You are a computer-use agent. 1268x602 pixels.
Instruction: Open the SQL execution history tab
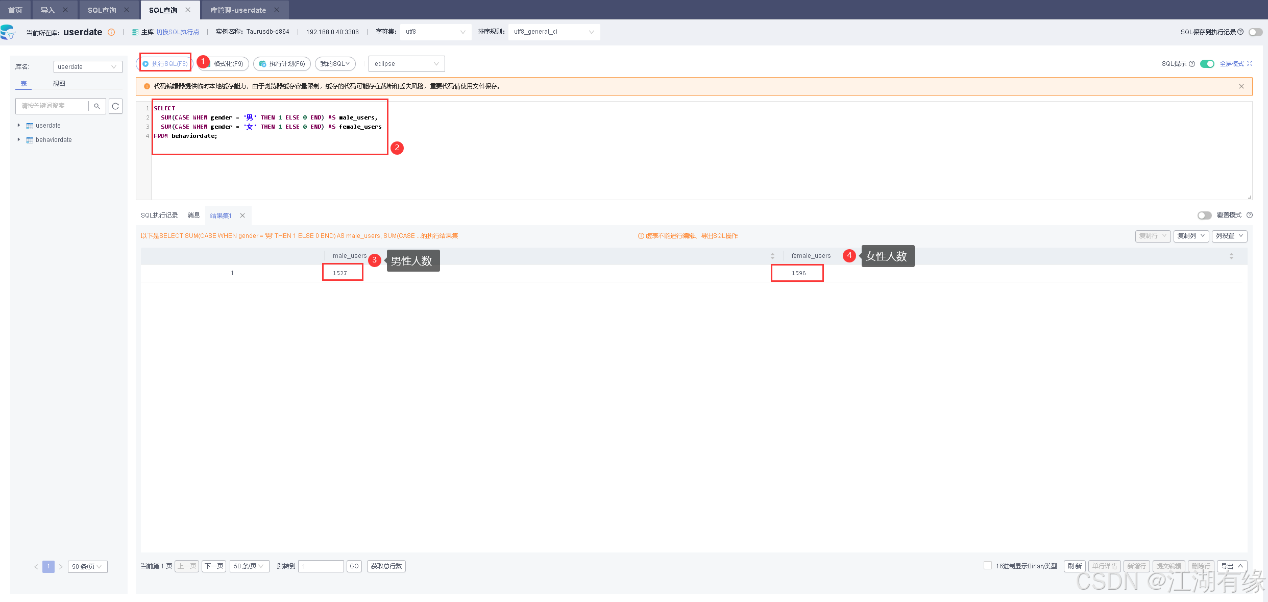(159, 215)
